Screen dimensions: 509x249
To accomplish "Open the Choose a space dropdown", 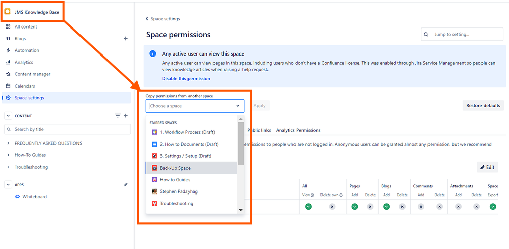I will coord(195,106).
